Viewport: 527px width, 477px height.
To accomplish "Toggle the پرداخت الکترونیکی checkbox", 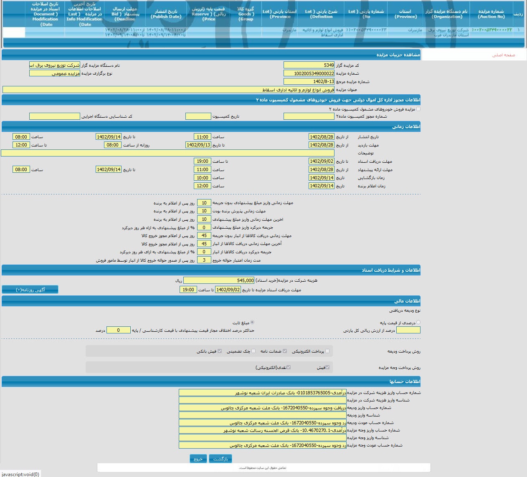I will point(327,351).
